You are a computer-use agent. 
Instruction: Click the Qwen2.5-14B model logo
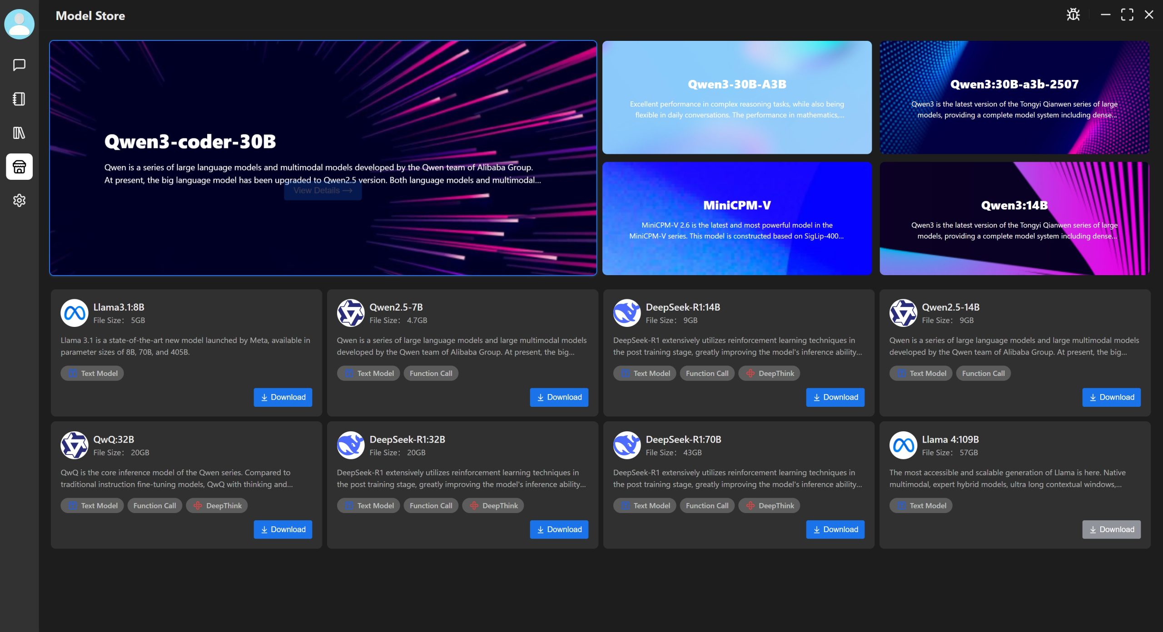[903, 313]
